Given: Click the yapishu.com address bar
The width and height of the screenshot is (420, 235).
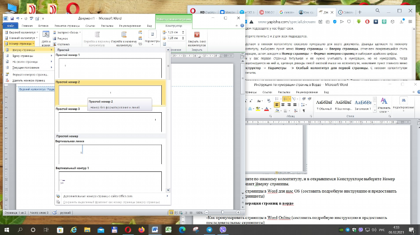Looking at the screenshot, I should (x=287, y=22).
